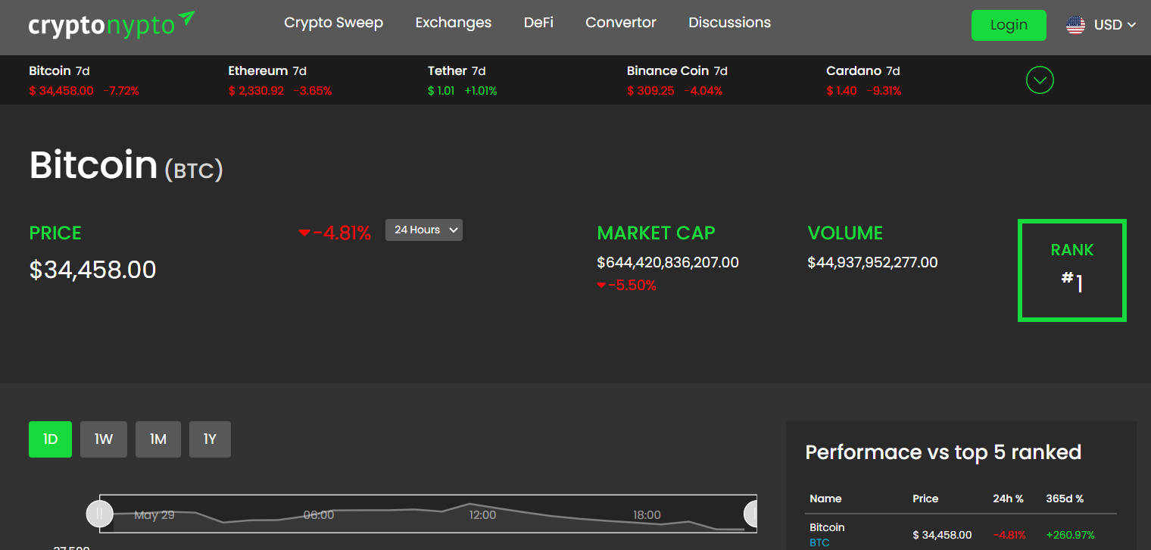1151x550 pixels.
Task: Click the cryptonypto logo
Action: point(111,24)
